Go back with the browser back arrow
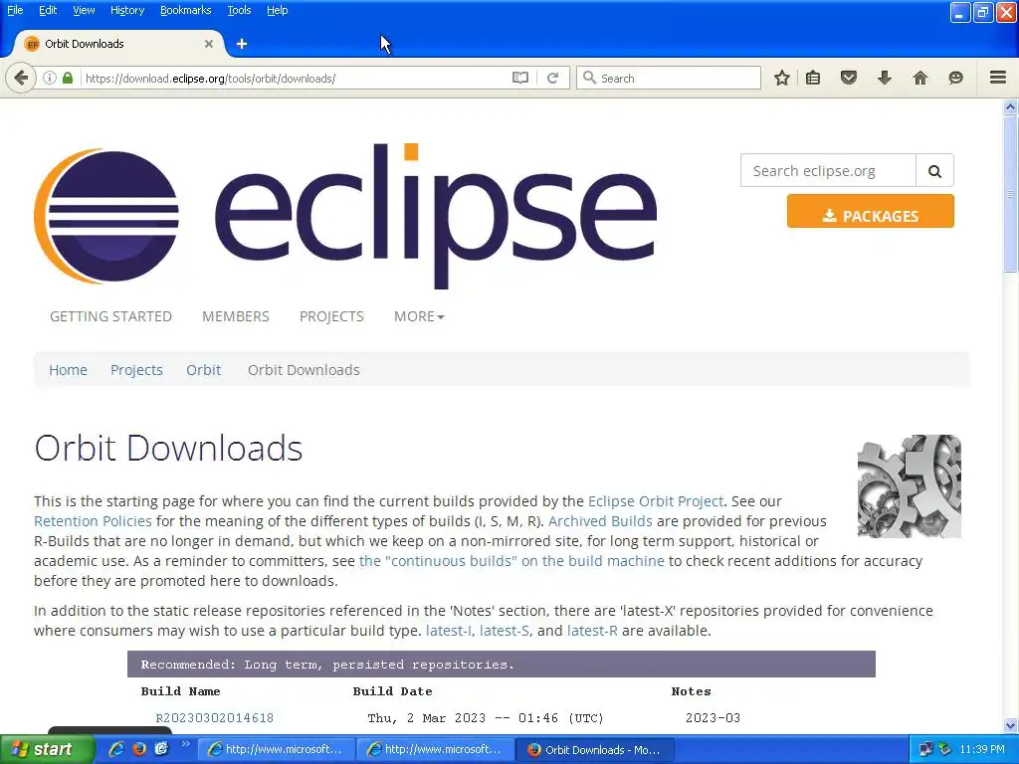Viewport: 1019px width, 764px height. point(21,78)
